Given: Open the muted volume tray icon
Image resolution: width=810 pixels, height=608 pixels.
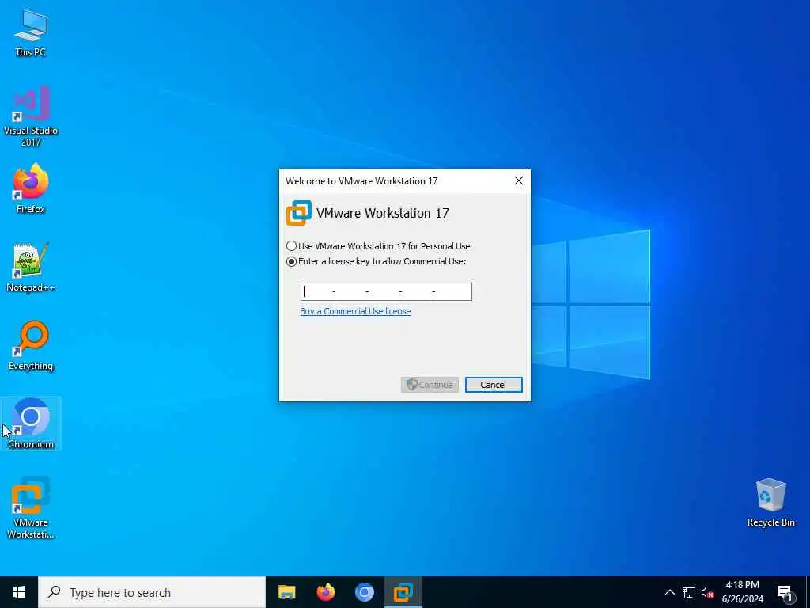Looking at the screenshot, I should 707,592.
